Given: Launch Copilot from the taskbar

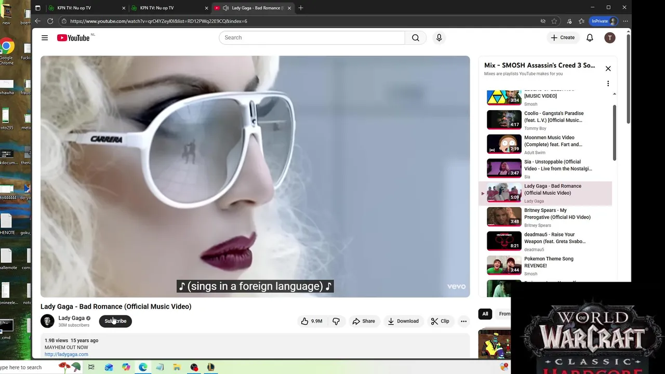Looking at the screenshot, I should (126, 367).
